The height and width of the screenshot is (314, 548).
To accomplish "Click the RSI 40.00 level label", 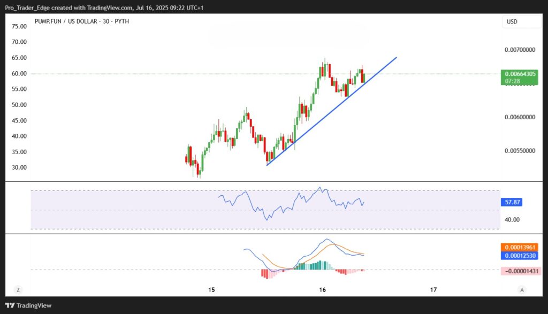I will [x=512, y=220].
